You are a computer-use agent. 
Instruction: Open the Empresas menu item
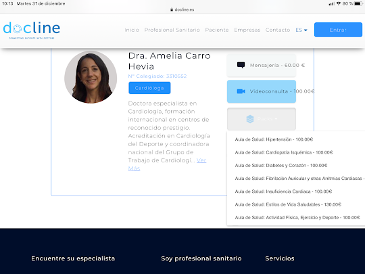(x=247, y=30)
